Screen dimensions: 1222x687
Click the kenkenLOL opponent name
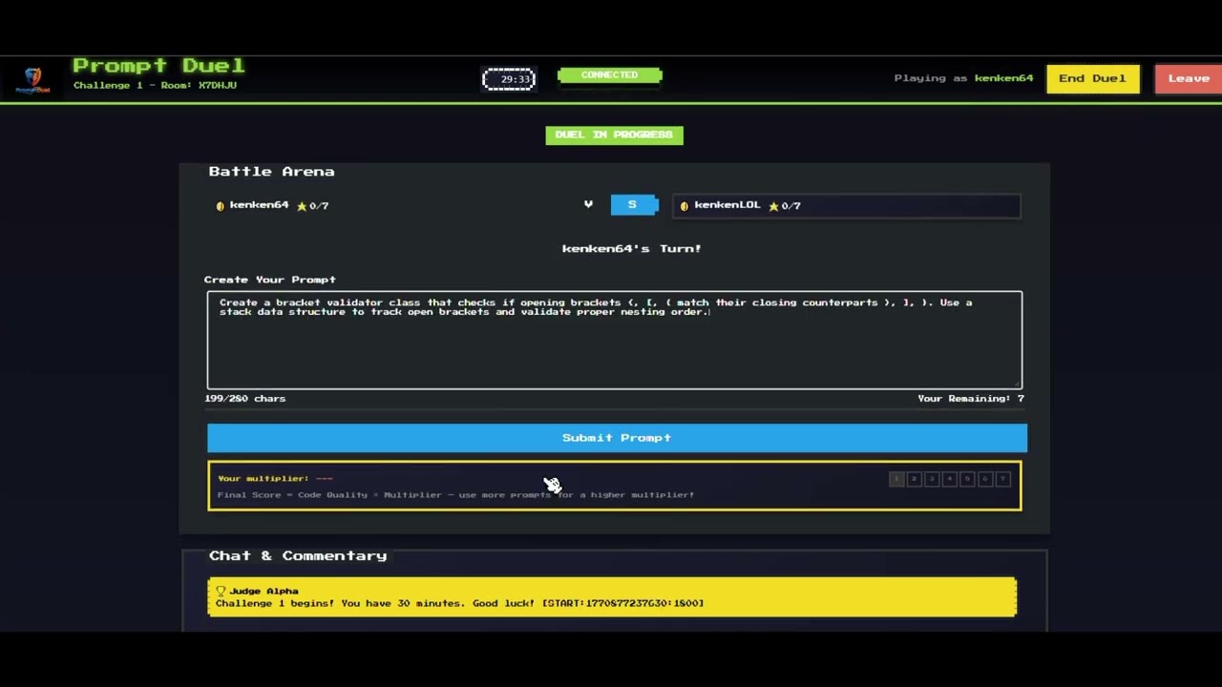tap(727, 205)
